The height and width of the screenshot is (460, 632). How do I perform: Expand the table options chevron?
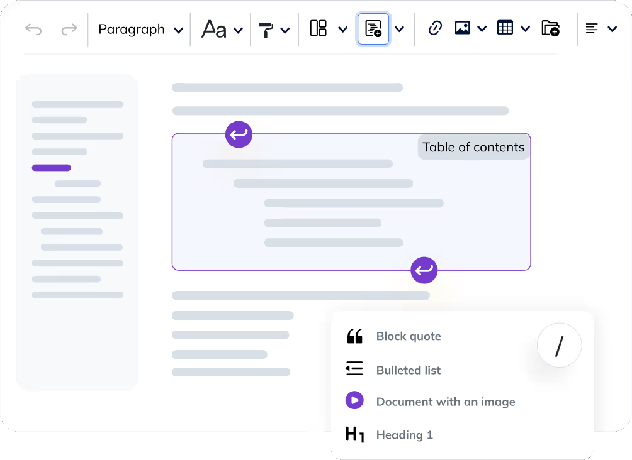coord(526,29)
